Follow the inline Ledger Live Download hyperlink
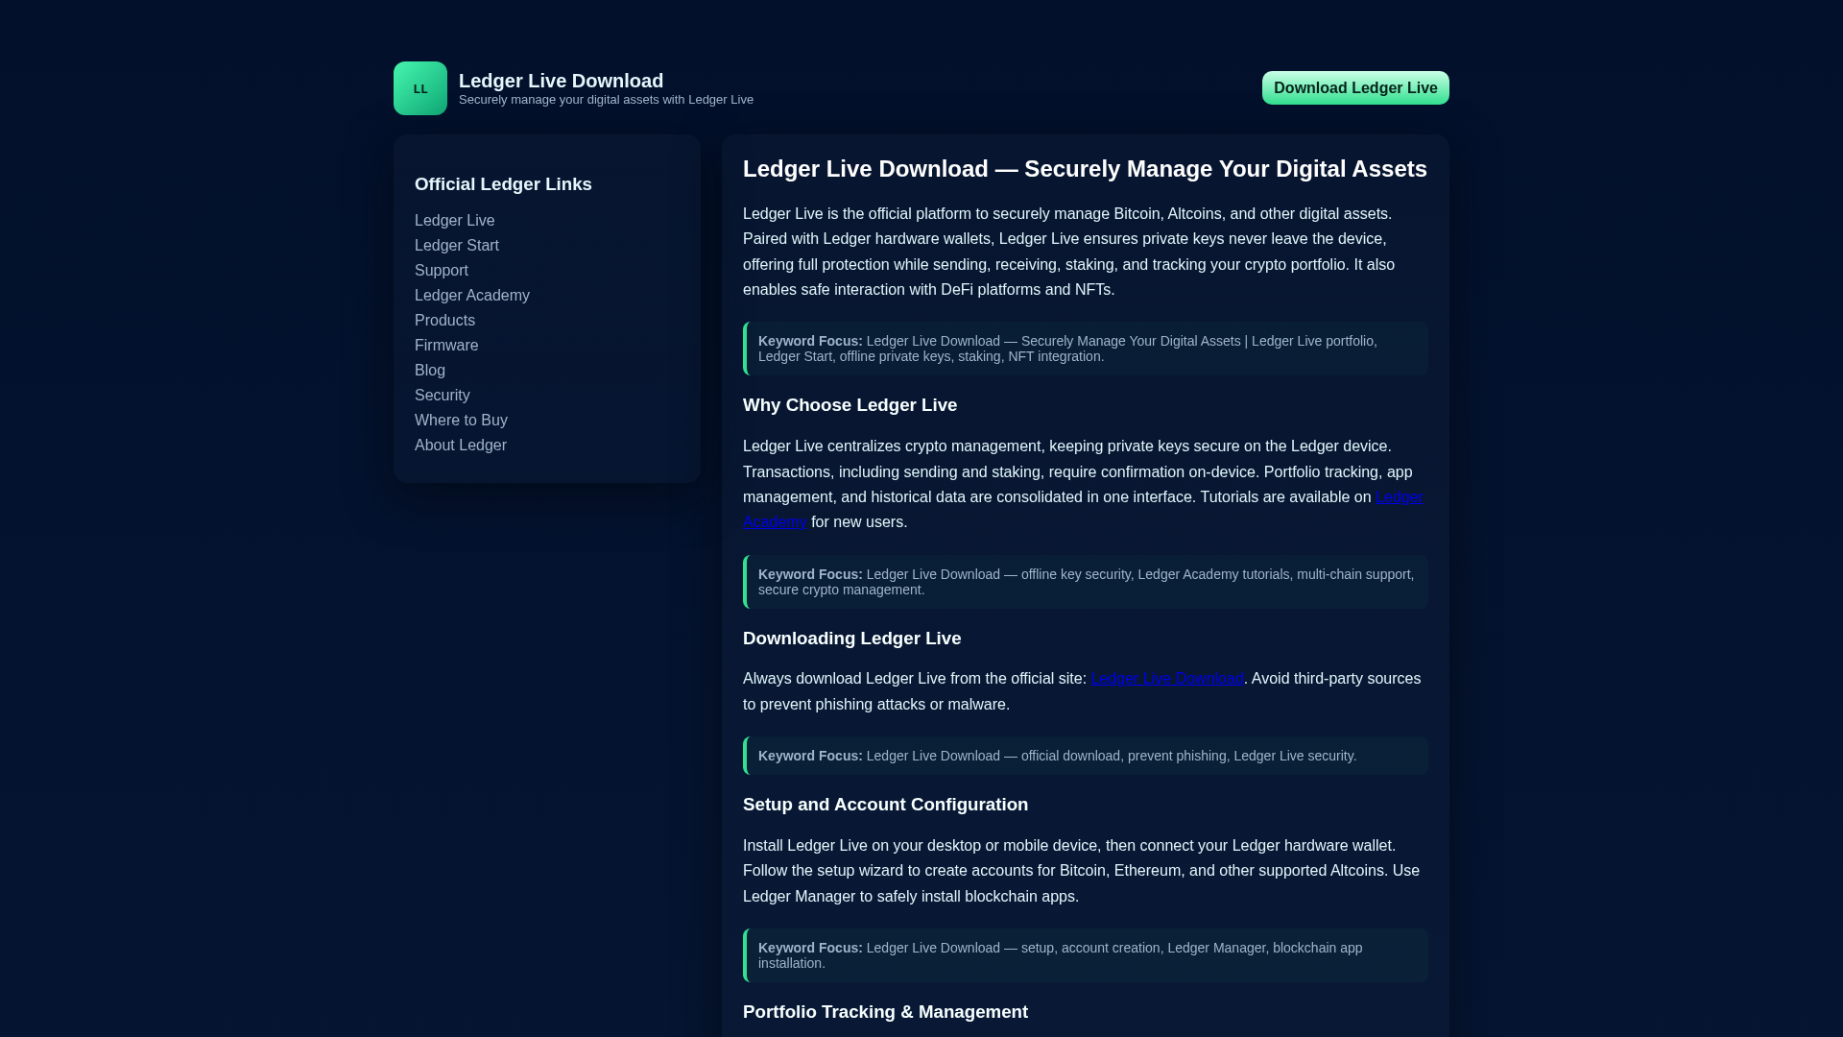 [1167, 679]
